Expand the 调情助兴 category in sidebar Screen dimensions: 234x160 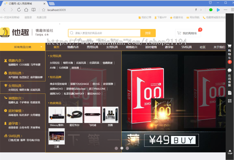(16, 98)
